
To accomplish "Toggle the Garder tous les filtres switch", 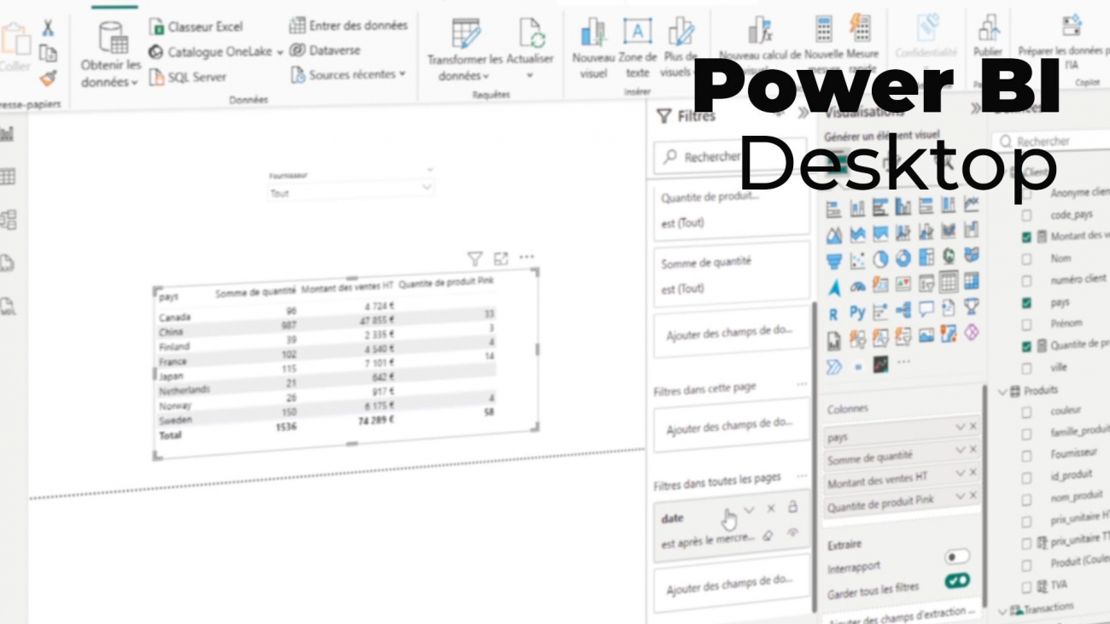I will tap(956, 581).
